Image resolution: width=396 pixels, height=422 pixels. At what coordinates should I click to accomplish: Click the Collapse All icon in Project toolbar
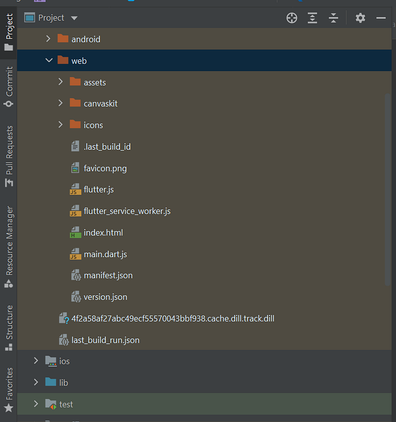click(333, 18)
